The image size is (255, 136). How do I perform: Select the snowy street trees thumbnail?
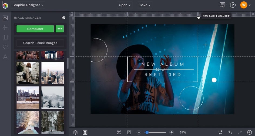point(53,122)
